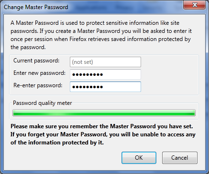Image resolution: width=209 pixels, height=174 pixels.
Task: Click the Master Password description paragraph
Action: [101, 35]
